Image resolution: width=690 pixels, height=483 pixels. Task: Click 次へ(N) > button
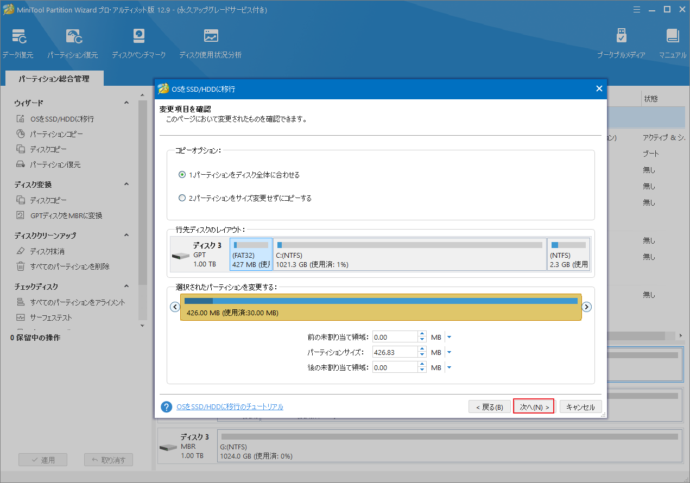(x=534, y=406)
